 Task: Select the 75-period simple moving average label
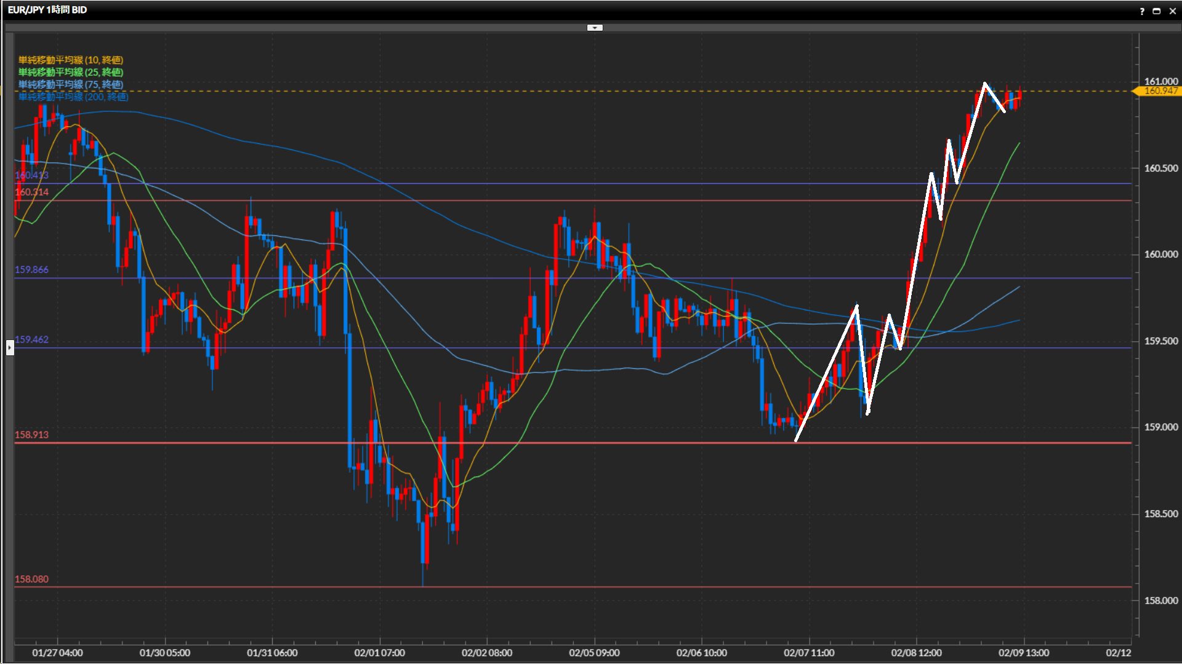coord(70,84)
